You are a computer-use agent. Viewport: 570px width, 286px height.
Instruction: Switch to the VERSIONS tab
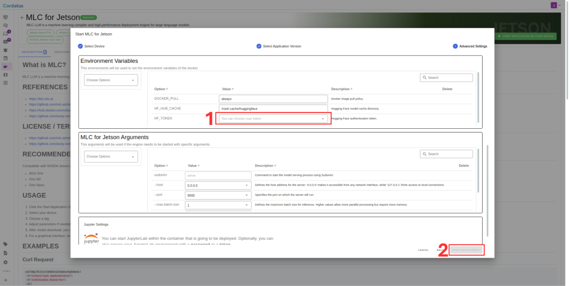coord(62,52)
